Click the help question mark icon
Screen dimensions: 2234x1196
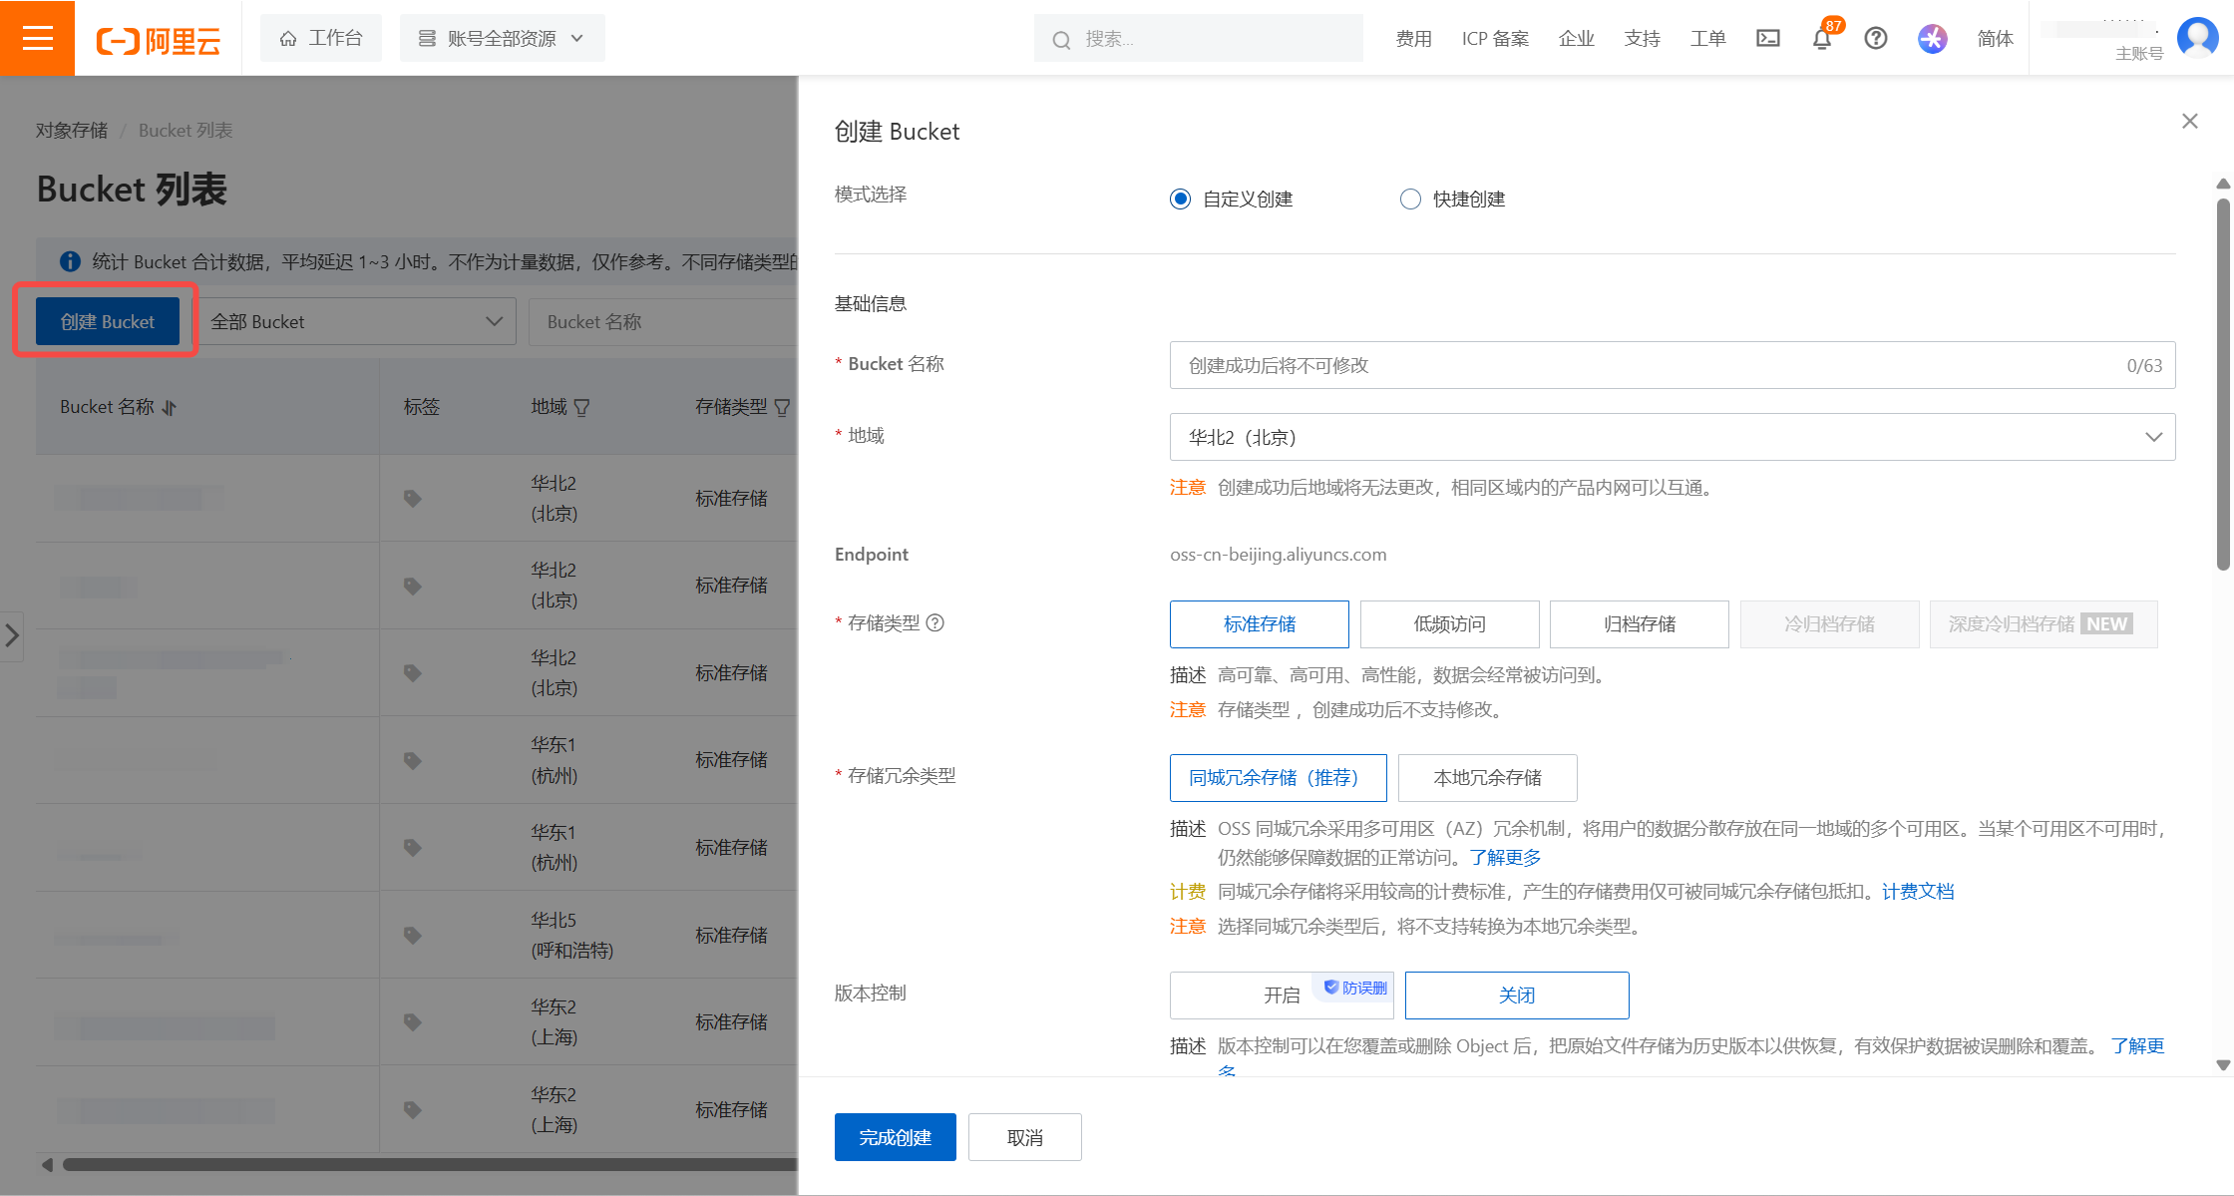point(1875,38)
